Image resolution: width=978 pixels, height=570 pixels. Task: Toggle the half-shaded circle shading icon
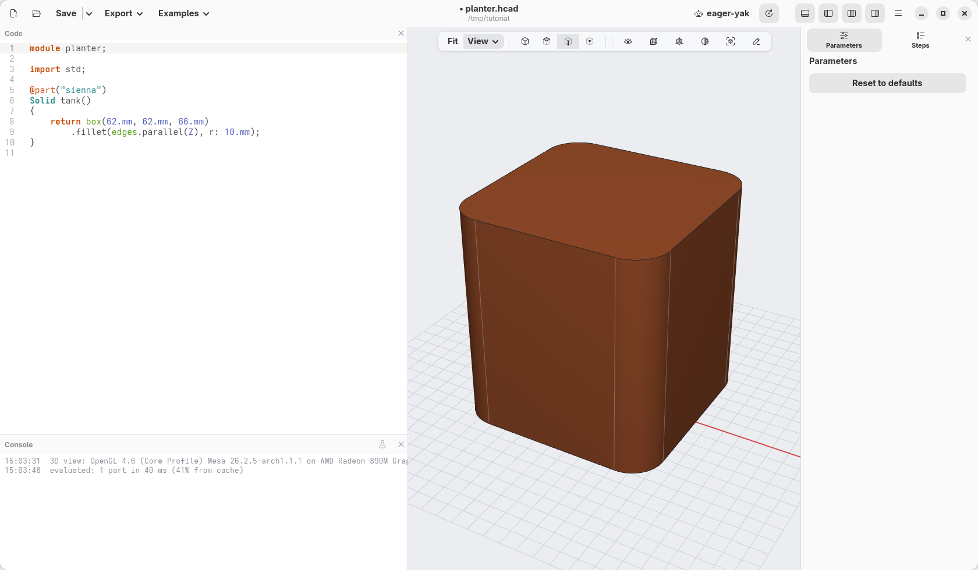(705, 41)
